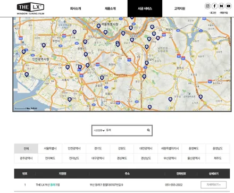Click the map pin nearest 성남시 label
This screenshot has height=193, width=234.
(x=147, y=63)
